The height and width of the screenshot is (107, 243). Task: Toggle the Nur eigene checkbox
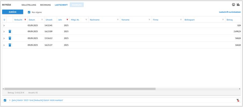pos(29,12)
